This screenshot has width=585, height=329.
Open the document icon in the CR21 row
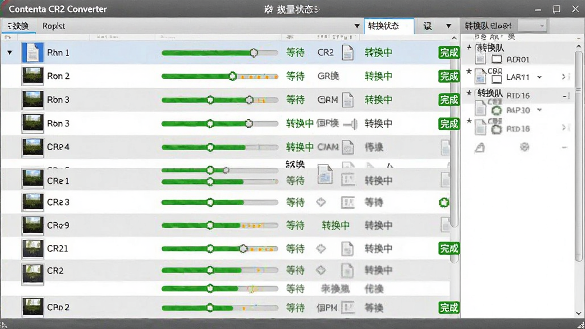click(347, 249)
